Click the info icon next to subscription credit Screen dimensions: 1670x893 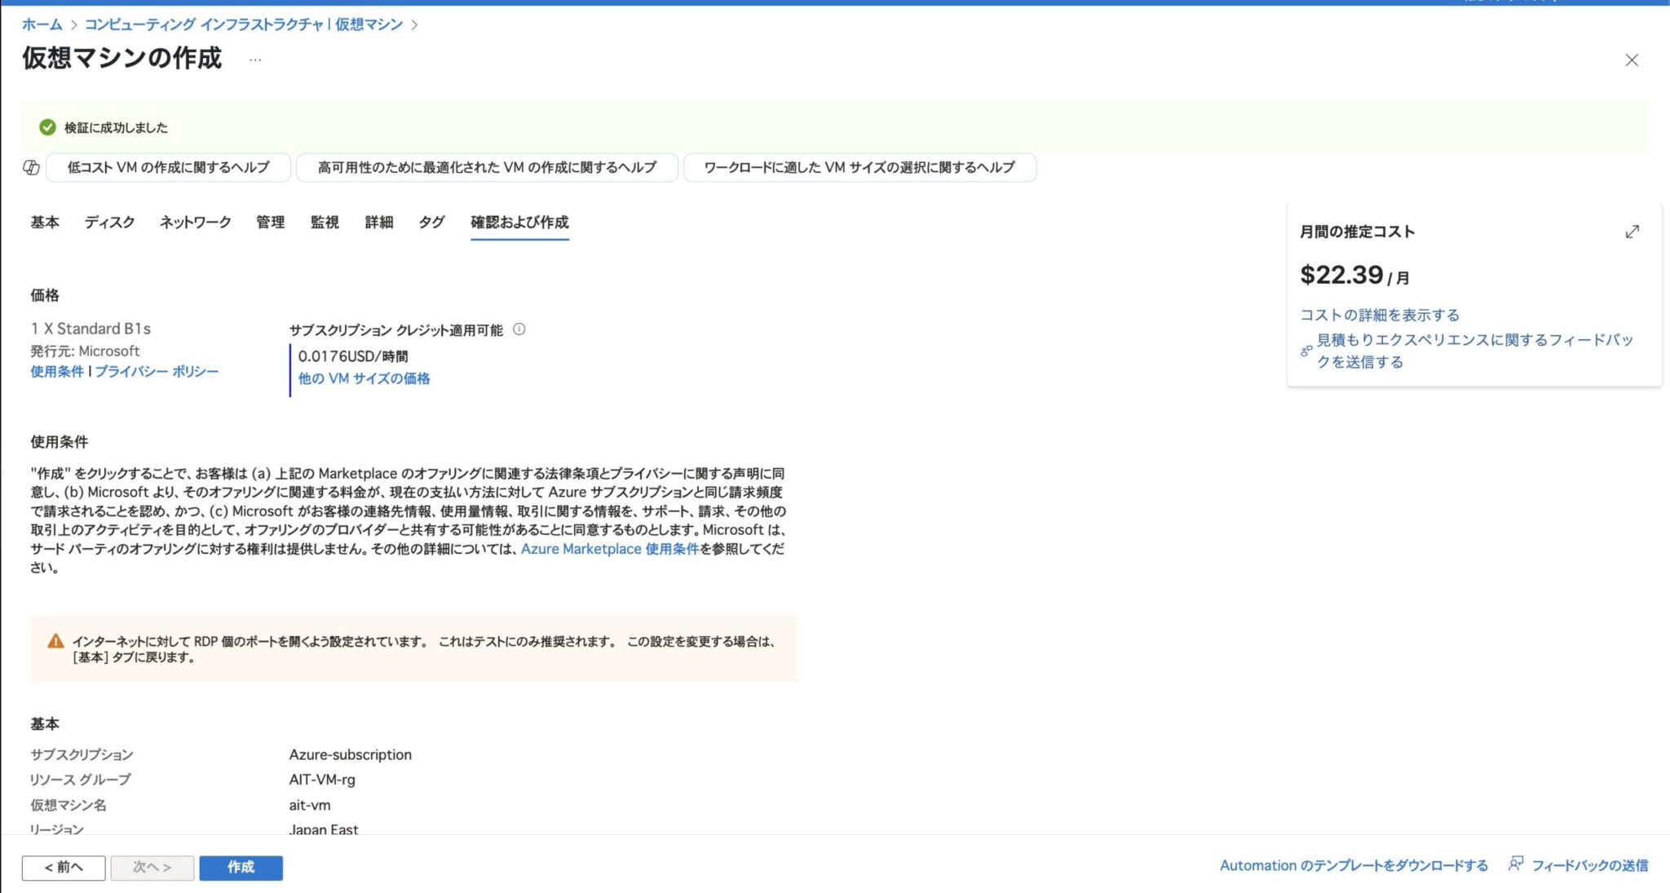click(519, 329)
